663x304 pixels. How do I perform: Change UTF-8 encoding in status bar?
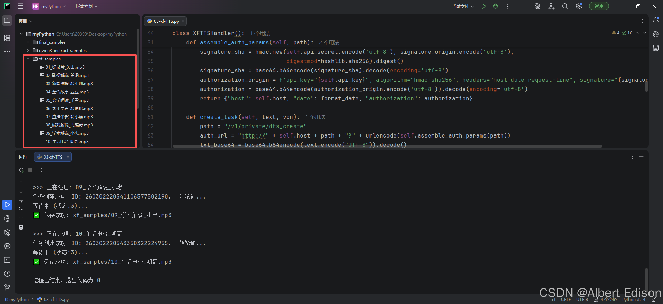(x=582, y=300)
